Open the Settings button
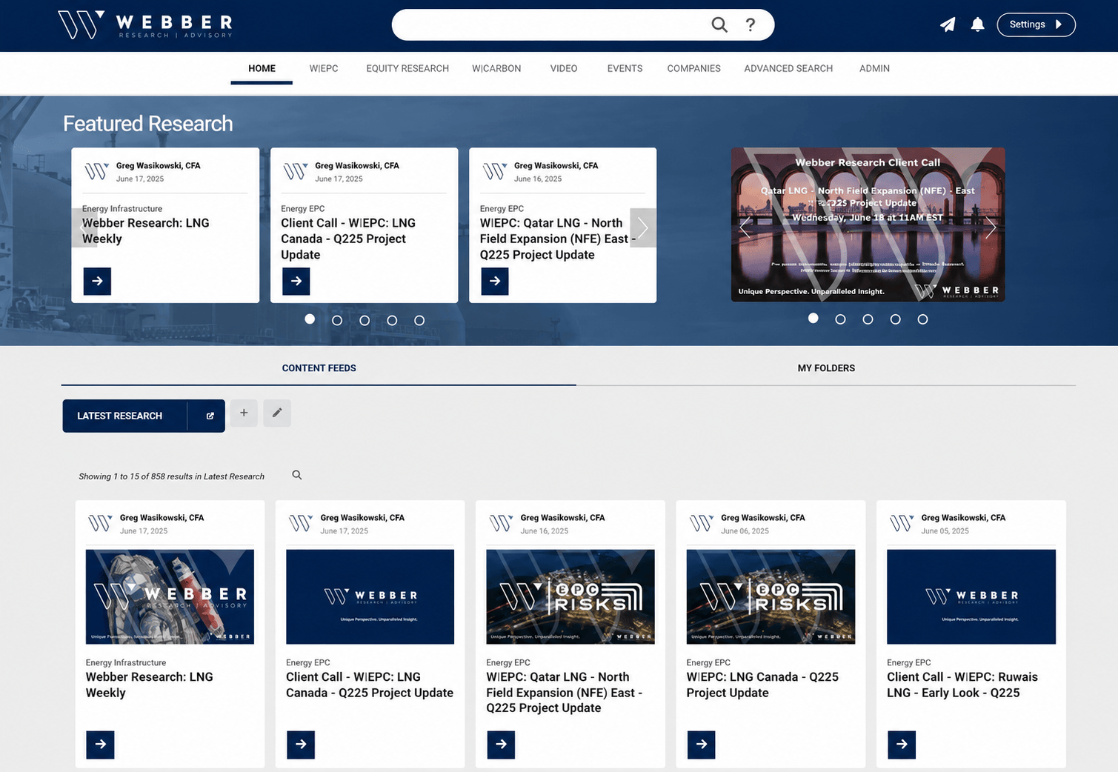Screen dimensions: 1118x772 1036,24
